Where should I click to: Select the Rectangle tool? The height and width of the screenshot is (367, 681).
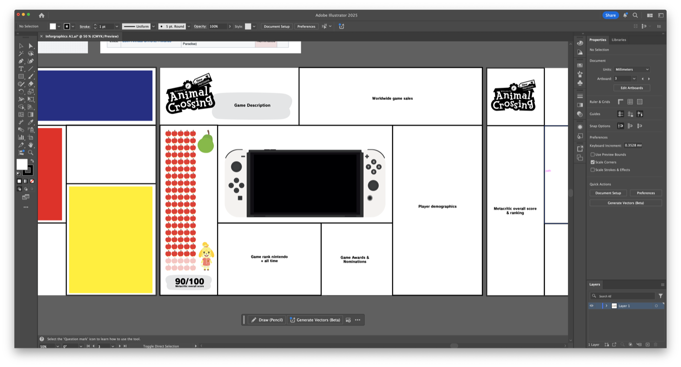21,76
